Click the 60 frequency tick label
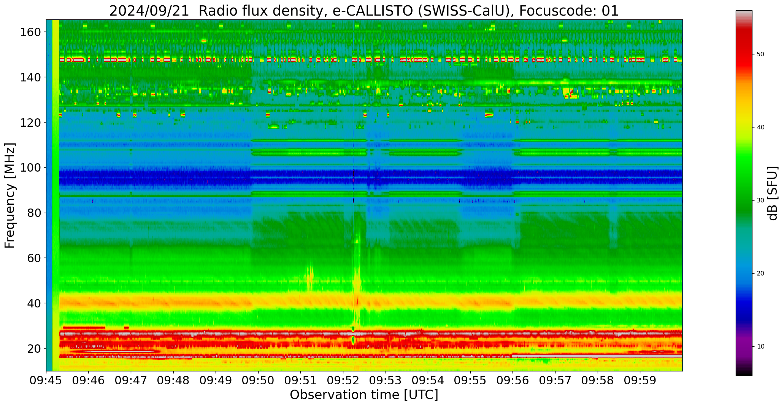784x406 pixels. point(34,258)
